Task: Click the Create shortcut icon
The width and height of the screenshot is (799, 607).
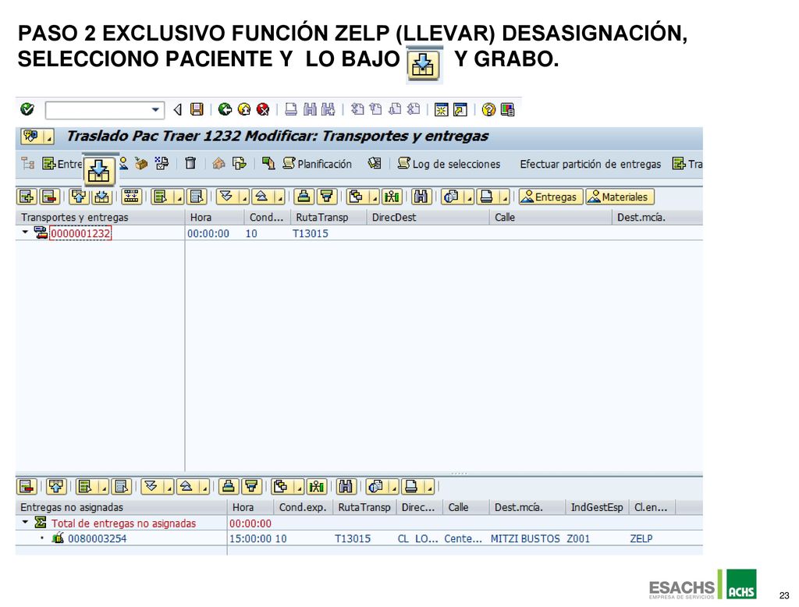Action: [460, 109]
